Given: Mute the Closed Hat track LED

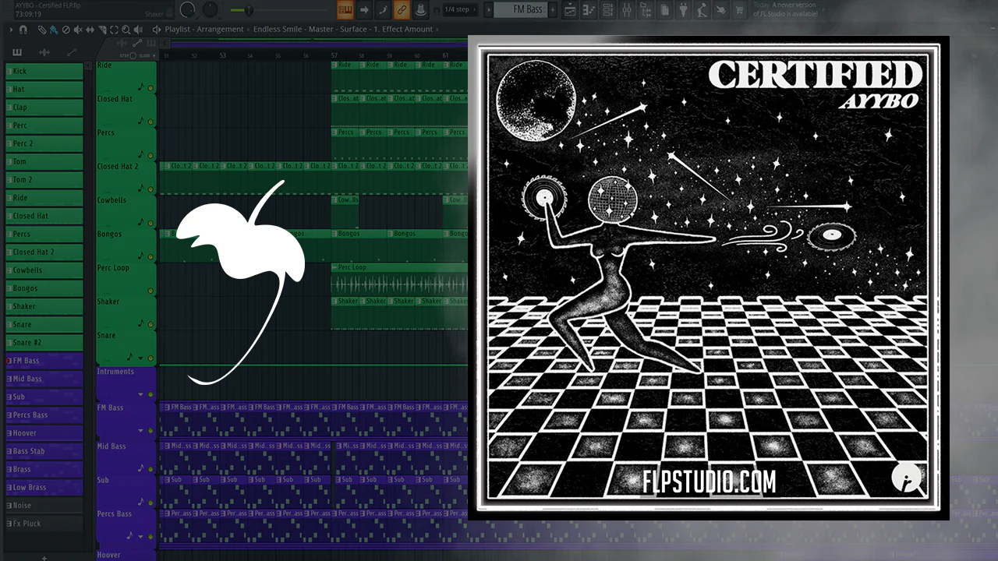Looking at the screenshot, I should point(150,121).
